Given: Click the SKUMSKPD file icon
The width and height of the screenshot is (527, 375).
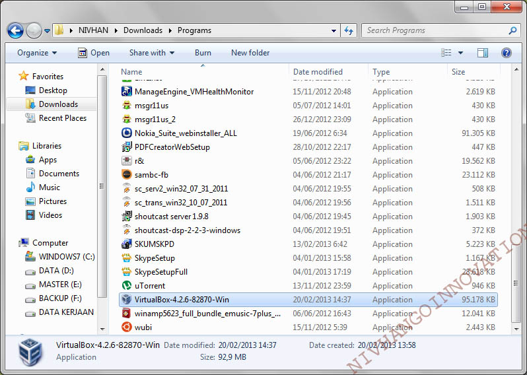Looking at the screenshot, I should (126, 244).
